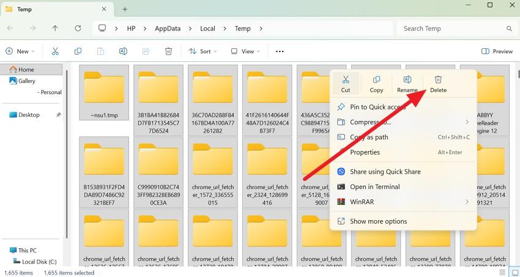
Task: Select folder 36C70AD288F84167BD4A100A77261282
Action: pos(213,100)
